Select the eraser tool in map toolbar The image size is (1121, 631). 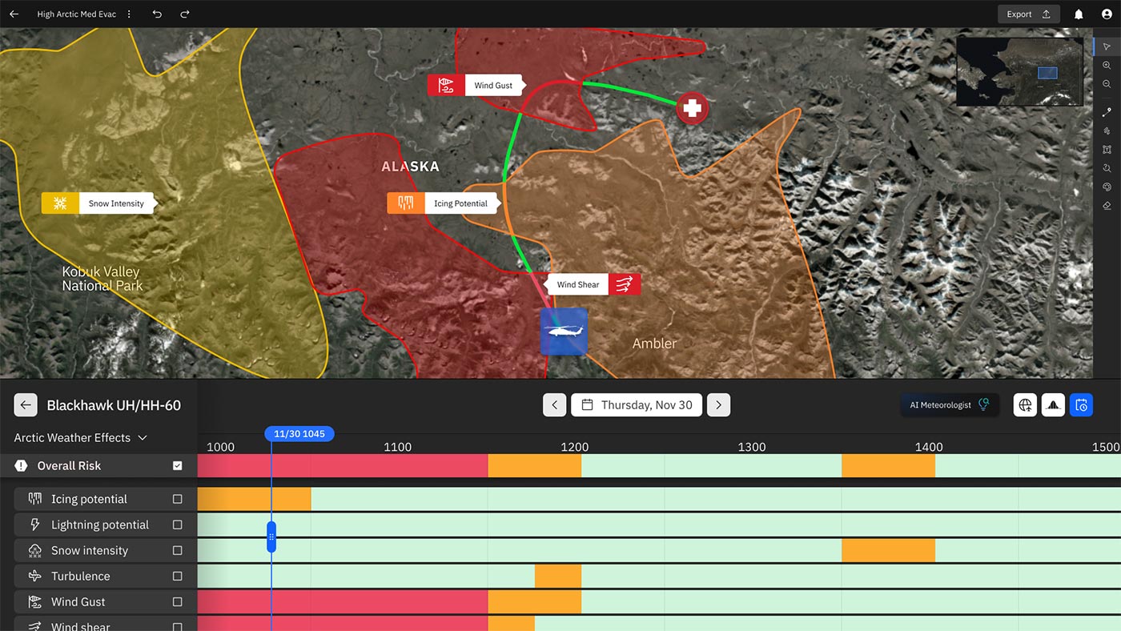(x=1107, y=206)
